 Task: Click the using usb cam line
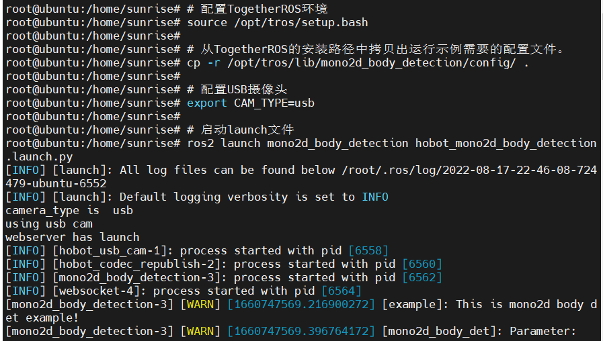49,224
